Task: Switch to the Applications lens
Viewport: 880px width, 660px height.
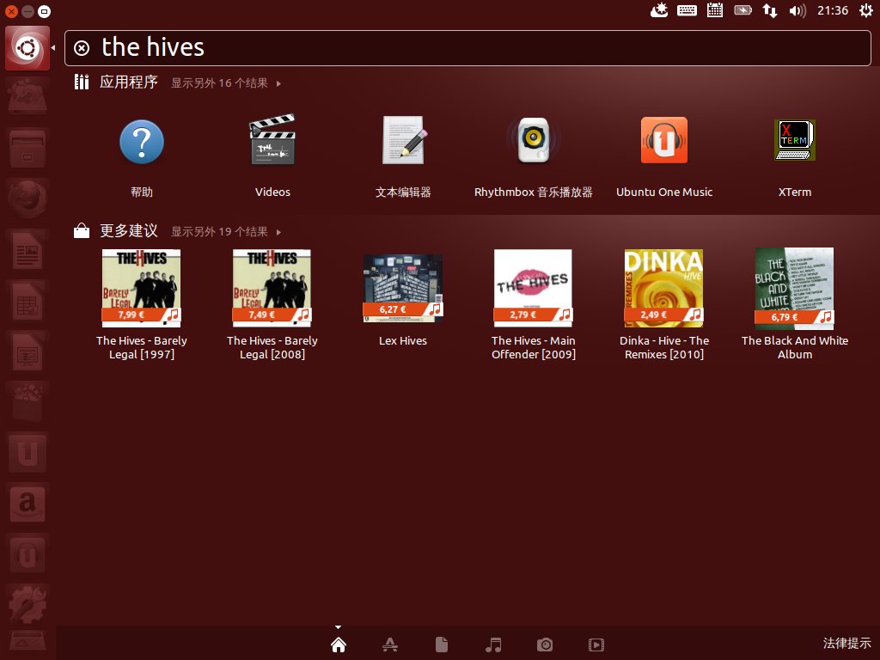Action: click(390, 645)
